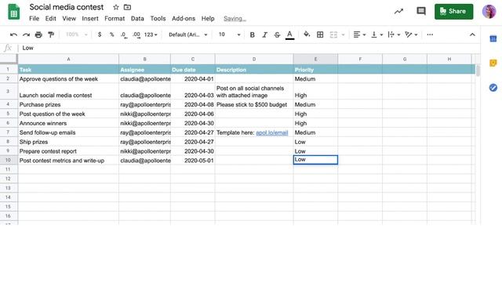Open the More toolbar options ellipsis
The width and height of the screenshot is (502, 282).
point(430,34)
